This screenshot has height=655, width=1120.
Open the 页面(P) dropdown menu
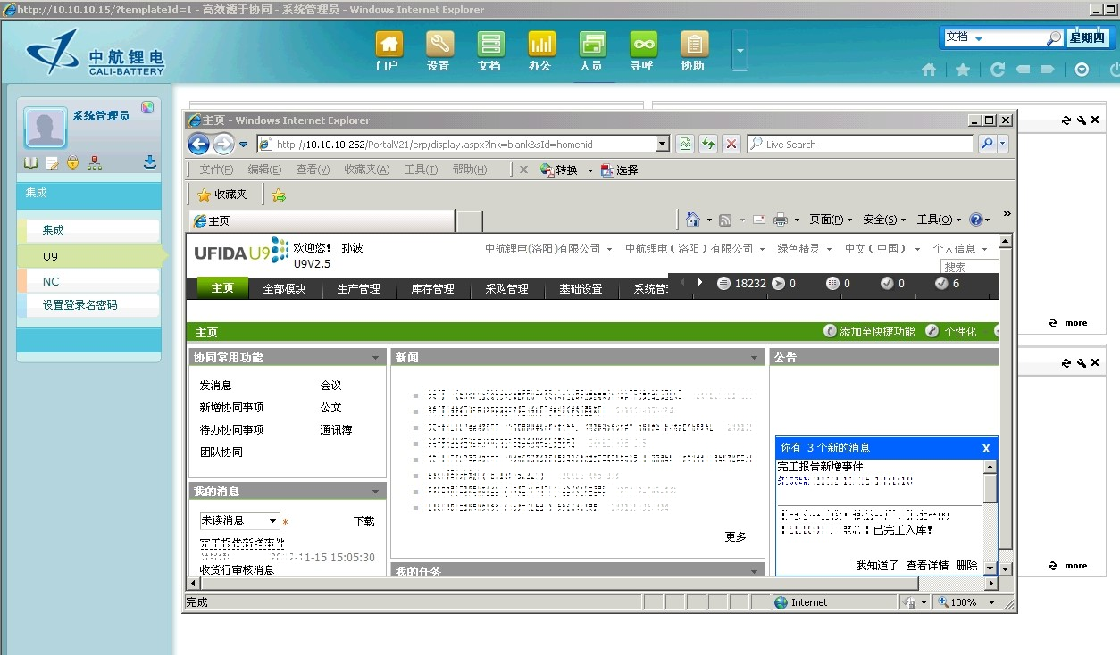[x=831, y=220]
